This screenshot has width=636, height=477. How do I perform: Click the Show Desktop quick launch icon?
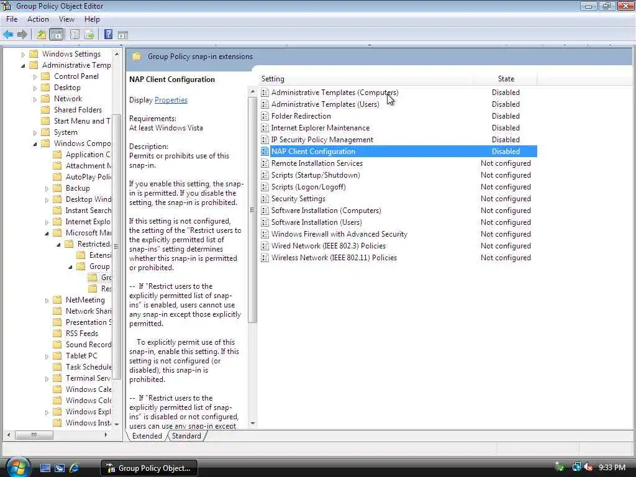[x=45, y=468]
